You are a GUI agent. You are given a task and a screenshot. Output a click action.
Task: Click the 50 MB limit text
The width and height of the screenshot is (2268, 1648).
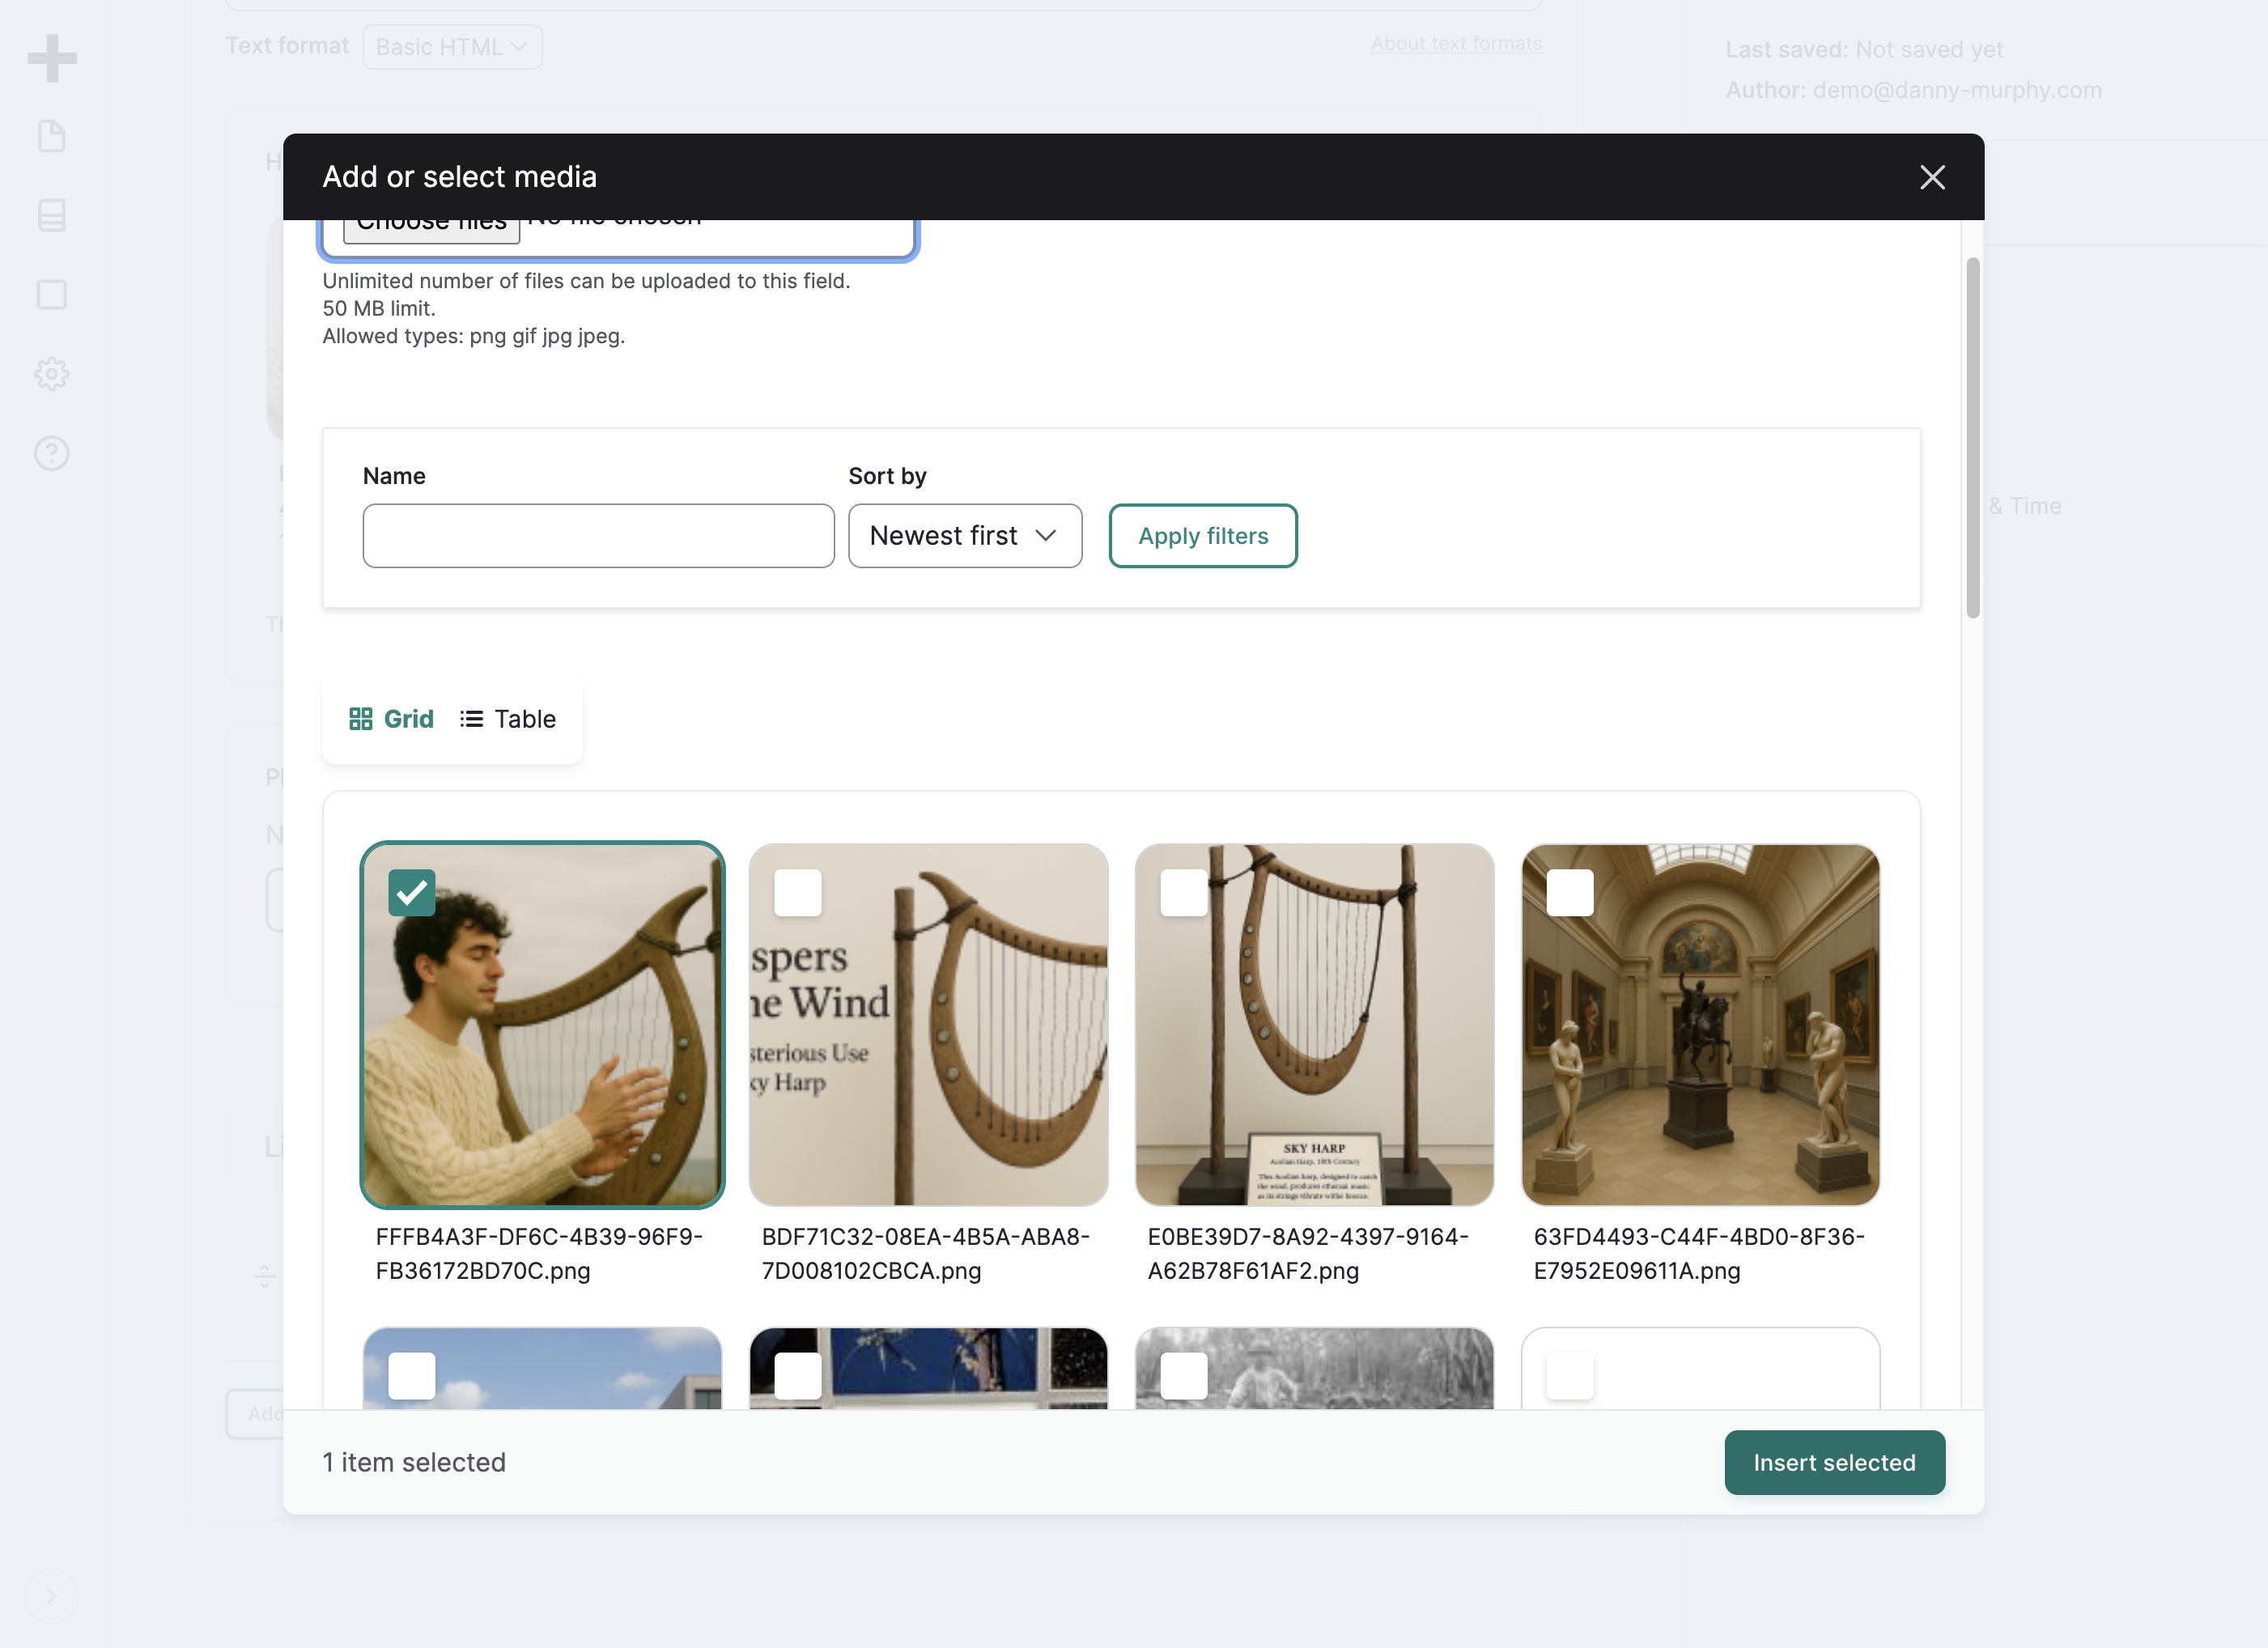tap(378, 309)
